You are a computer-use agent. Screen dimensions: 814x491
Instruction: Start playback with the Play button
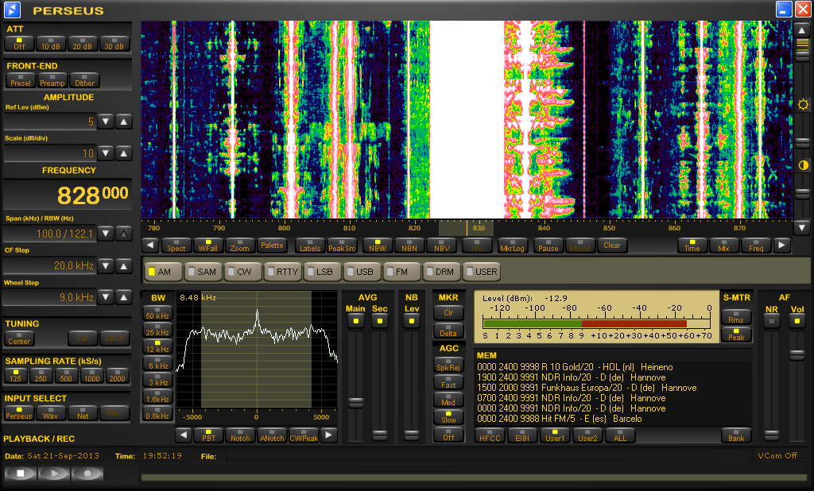(x=53, y=473)
